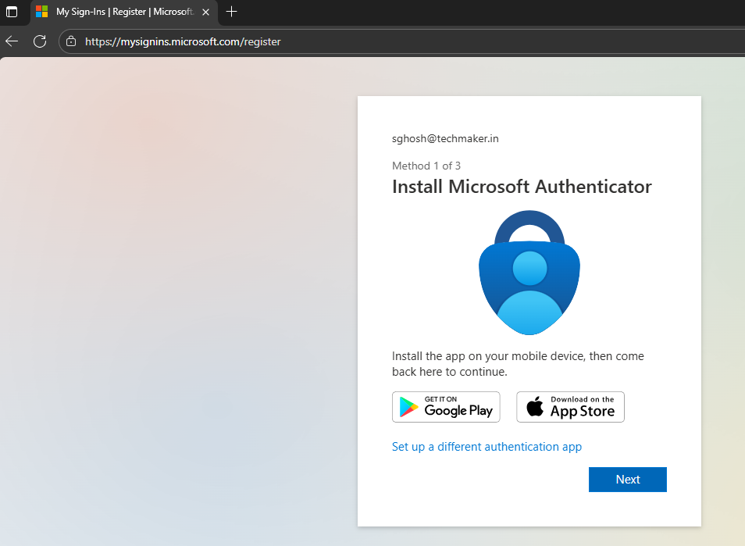
Task: Open a new tab with plus button
Action: pos(231,12)
